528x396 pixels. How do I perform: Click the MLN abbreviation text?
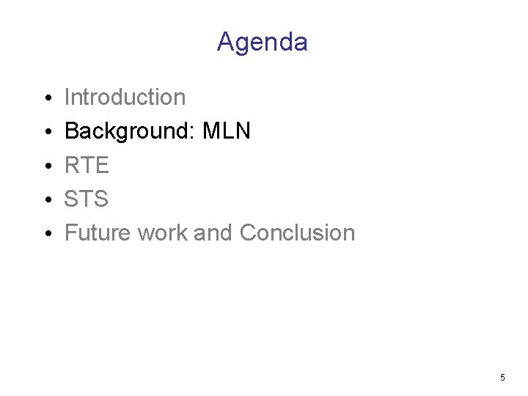pos(227,131)
